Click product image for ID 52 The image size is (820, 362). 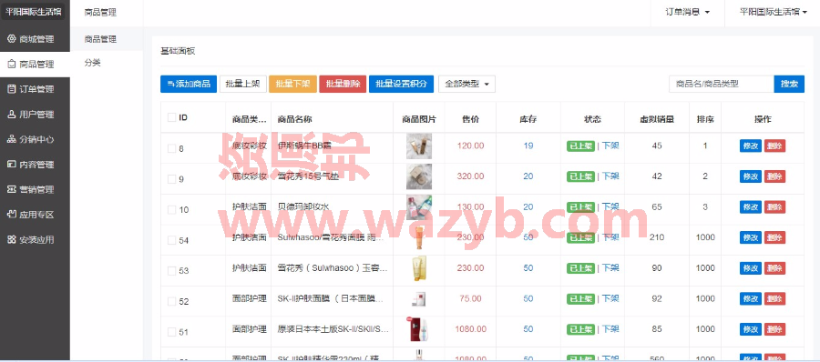coord(419,299)
